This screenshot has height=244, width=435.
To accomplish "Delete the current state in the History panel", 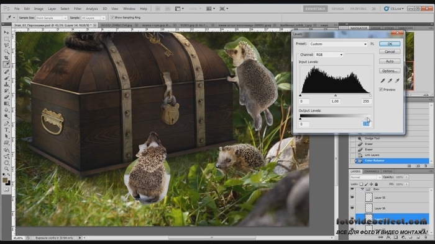I will (x=426, y=166).
